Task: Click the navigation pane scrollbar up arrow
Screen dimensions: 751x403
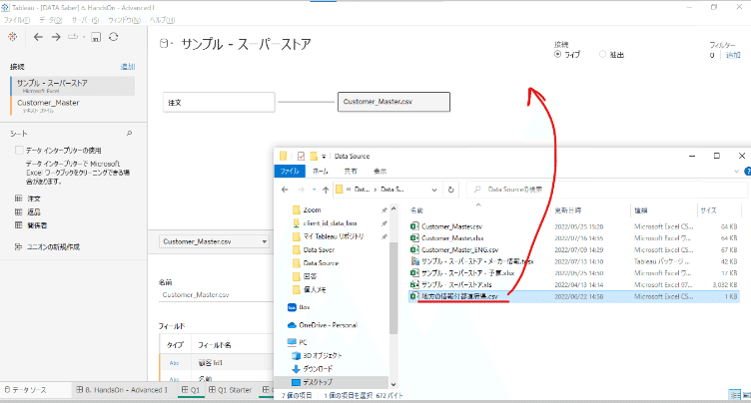Action: (393, 209)
